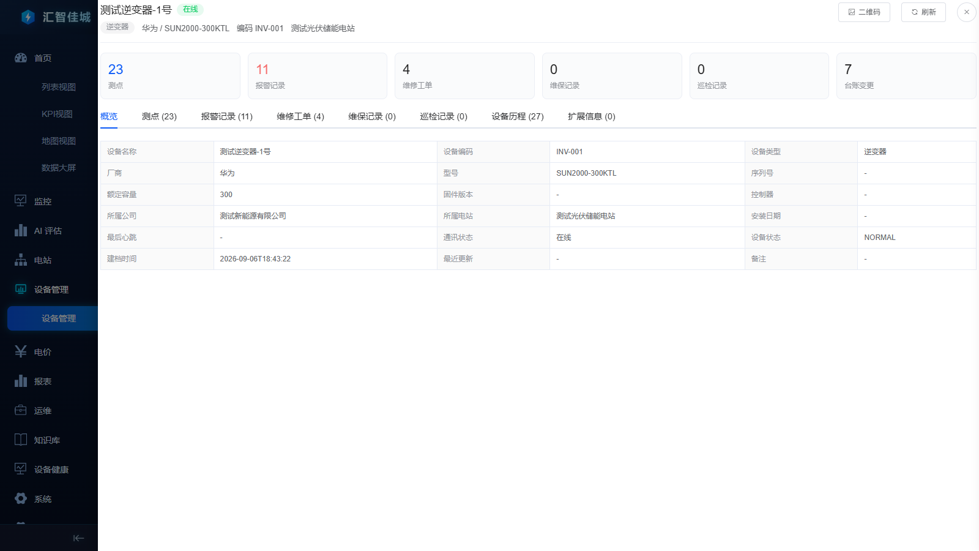
Task: Open the 报表 bar chart icon
Action: tap(21, 381)
